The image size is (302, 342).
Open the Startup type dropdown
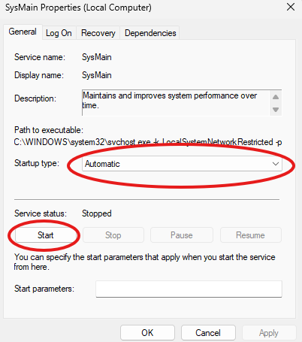click(x=182, y=164)
